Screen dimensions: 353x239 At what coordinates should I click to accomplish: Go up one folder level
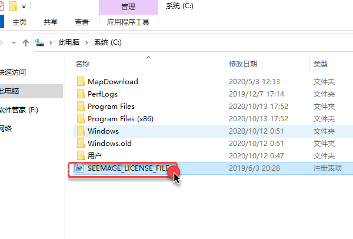26,42
